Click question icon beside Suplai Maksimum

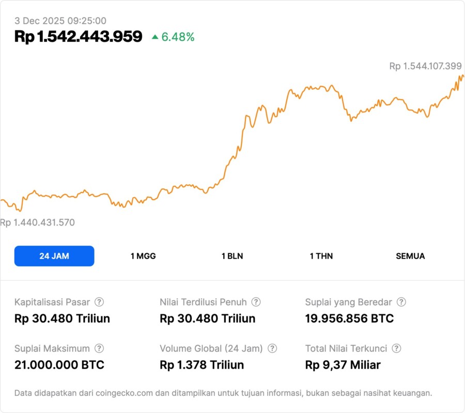pos(99,348)
